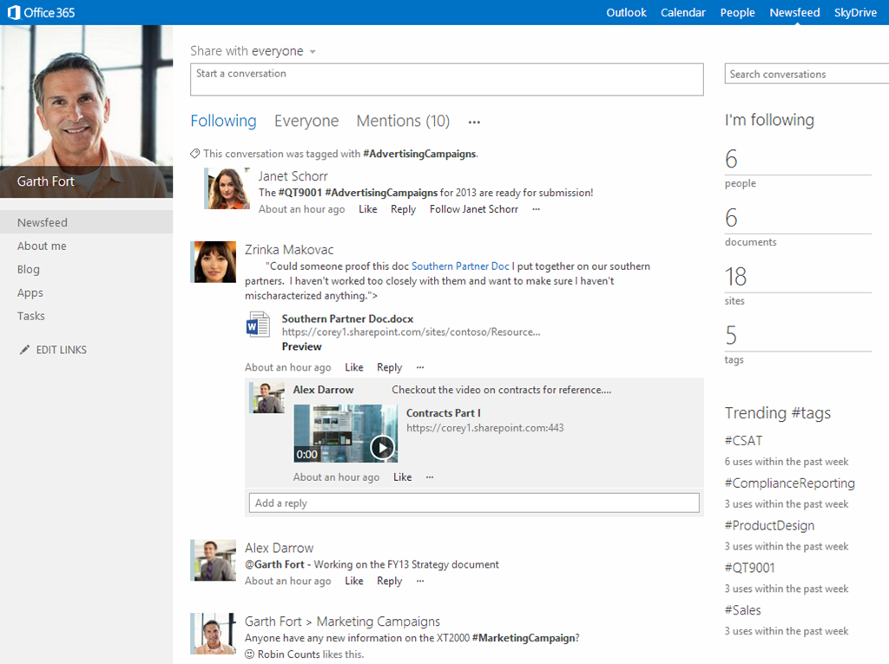Click the EDIT LINKS link
The width and height of the screenshot is (889, 664).
[x=62, y=350]
